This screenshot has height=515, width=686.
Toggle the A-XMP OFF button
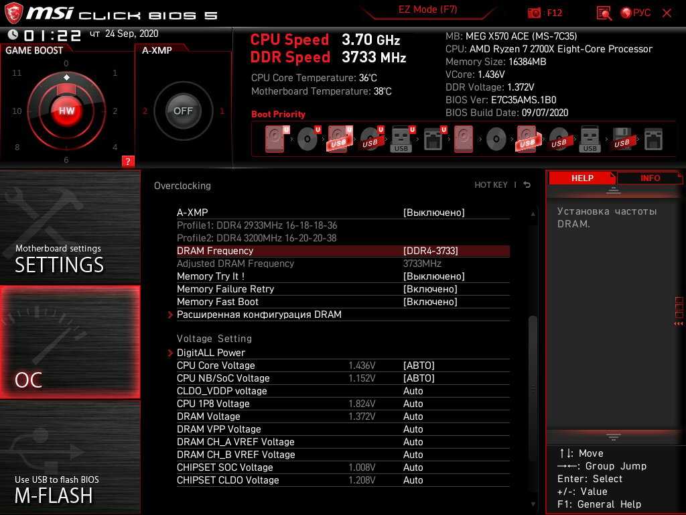pos(183,111)
